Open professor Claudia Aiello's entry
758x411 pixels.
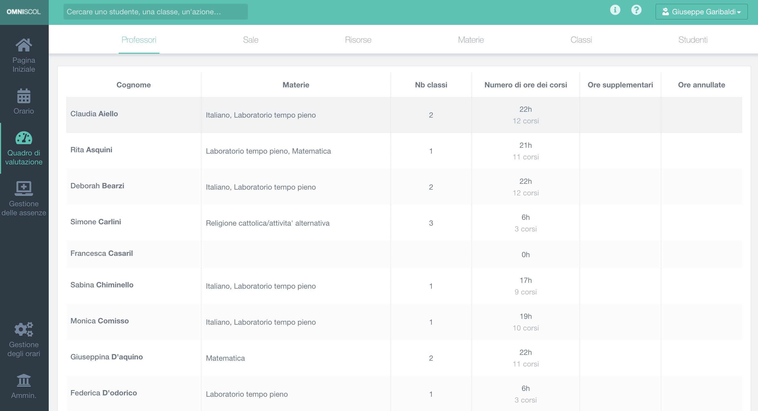[94, 114]
